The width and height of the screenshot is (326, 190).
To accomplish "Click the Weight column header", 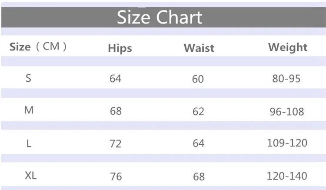I will click(x=288, y=47).
